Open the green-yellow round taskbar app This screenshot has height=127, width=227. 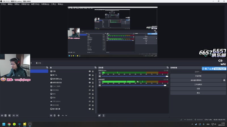point(14,124)
